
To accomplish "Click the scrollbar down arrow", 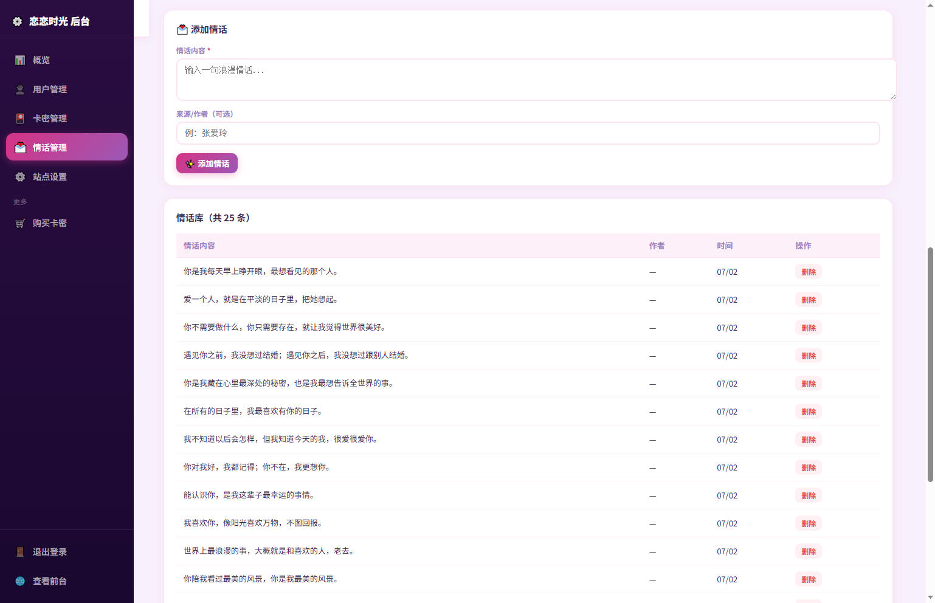I will tap(930, 598).
